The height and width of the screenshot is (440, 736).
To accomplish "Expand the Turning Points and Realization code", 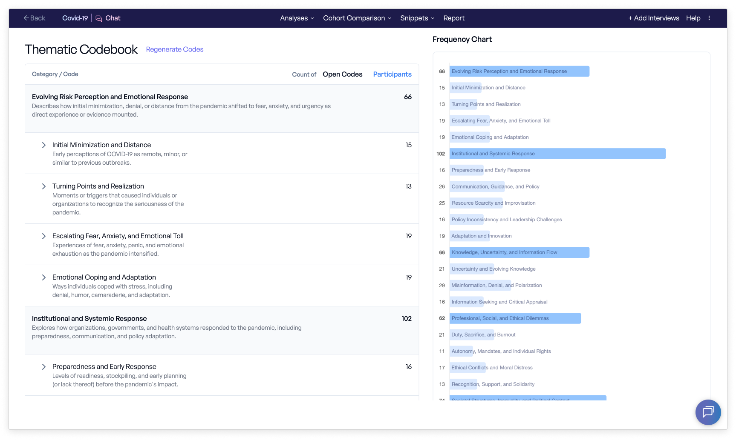I will tap(43, 186).
